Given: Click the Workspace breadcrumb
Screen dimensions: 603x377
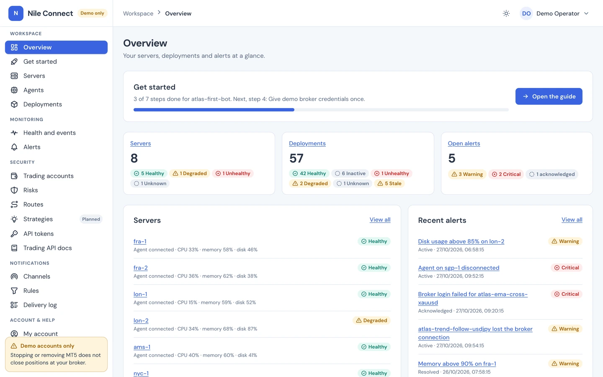Looking at the screenshot, I should (x=138, y=13).
